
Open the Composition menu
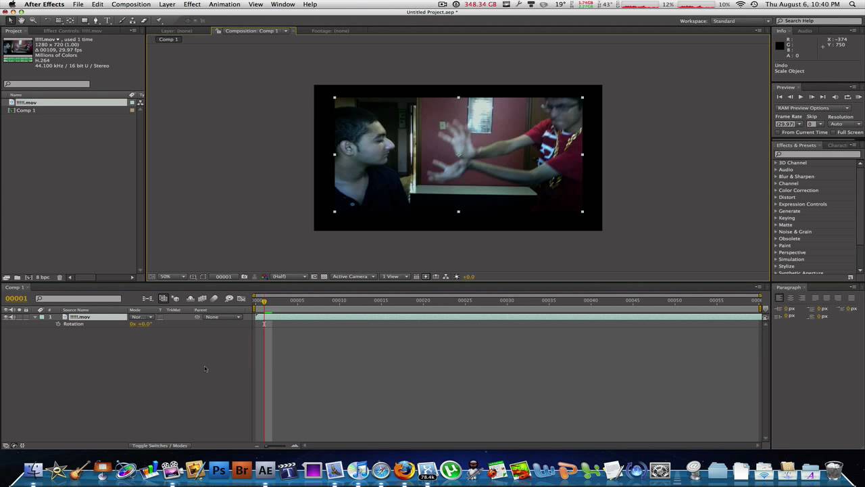coord(131,5)
